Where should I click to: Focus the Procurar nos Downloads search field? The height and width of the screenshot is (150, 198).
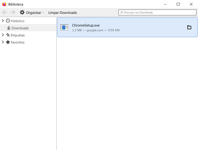[157, 12]
